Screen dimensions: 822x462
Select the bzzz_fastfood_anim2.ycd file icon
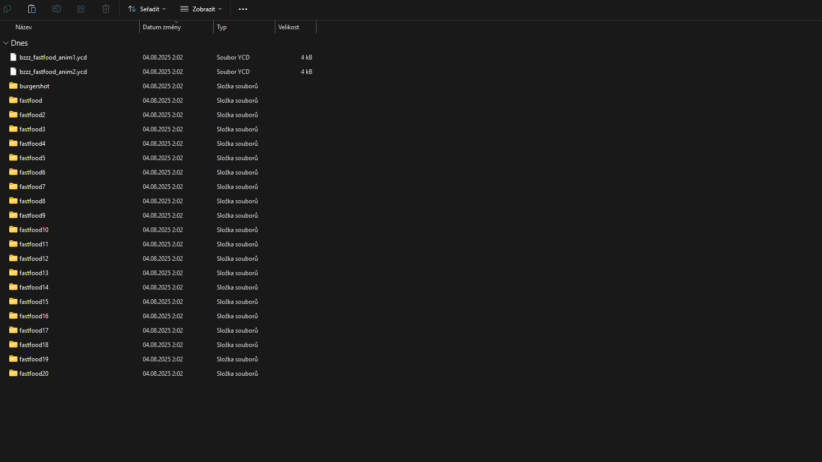pos(13,71)
